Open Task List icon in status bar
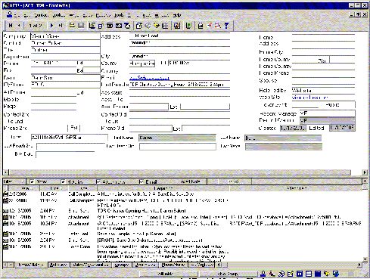The width and height of the screenshot is (370, 279). point(291,274)
